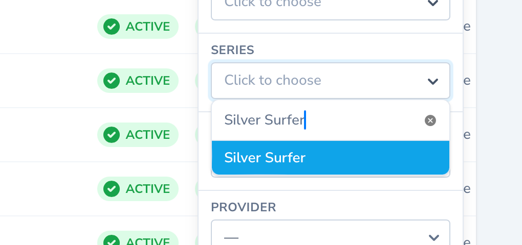Click the second row's ACTIVE status text

point(147,81)
